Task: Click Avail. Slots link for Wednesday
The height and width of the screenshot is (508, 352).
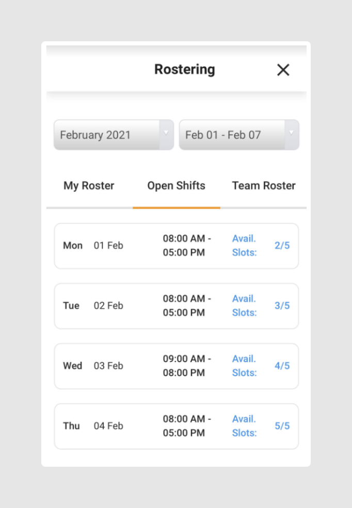Action: pos(244,366)
